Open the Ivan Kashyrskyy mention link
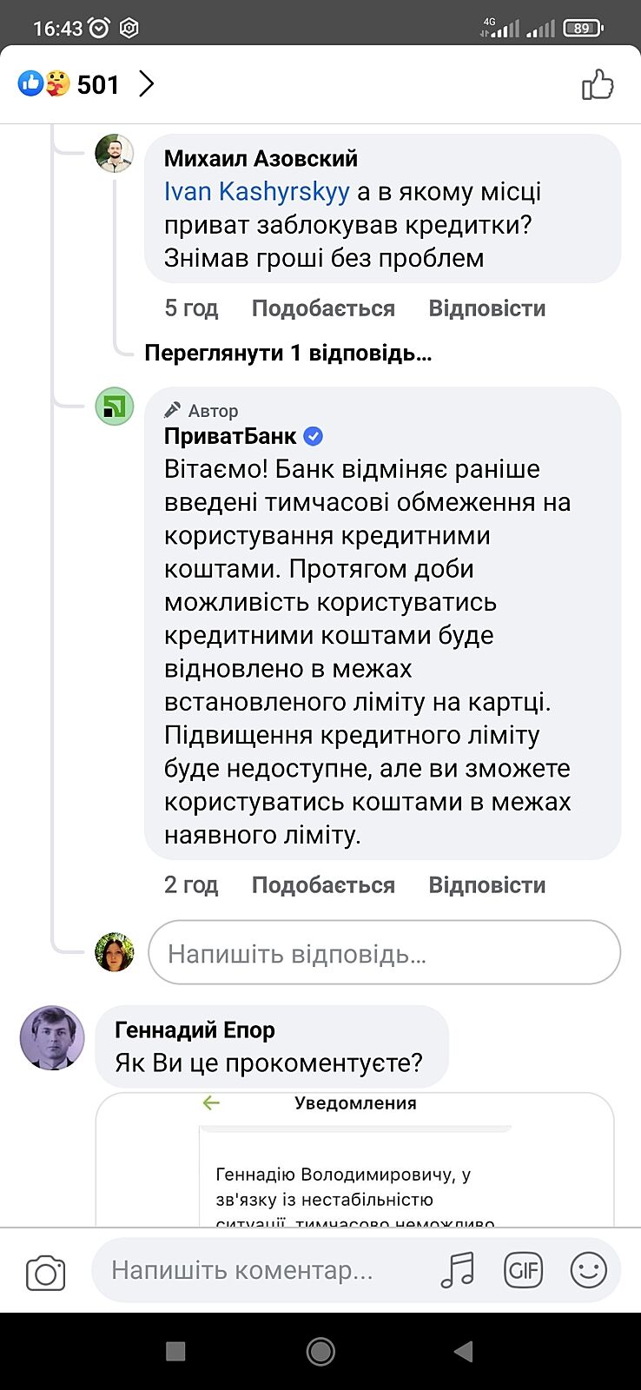Viewport: 641px width, 1390px height. (256, 192)
